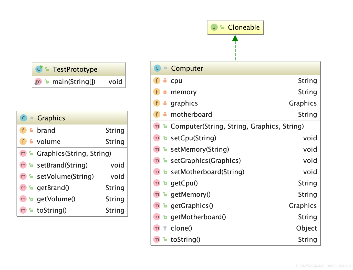Click the method icon beside Computer toString()
The height and width of the screenshot is (270, 353).
157,239
